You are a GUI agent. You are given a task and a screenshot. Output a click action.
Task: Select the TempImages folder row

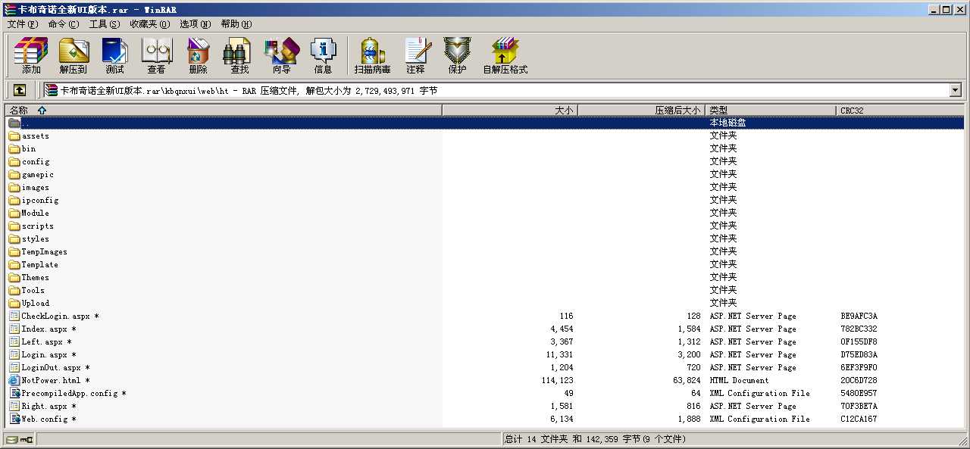coord(485,251)
